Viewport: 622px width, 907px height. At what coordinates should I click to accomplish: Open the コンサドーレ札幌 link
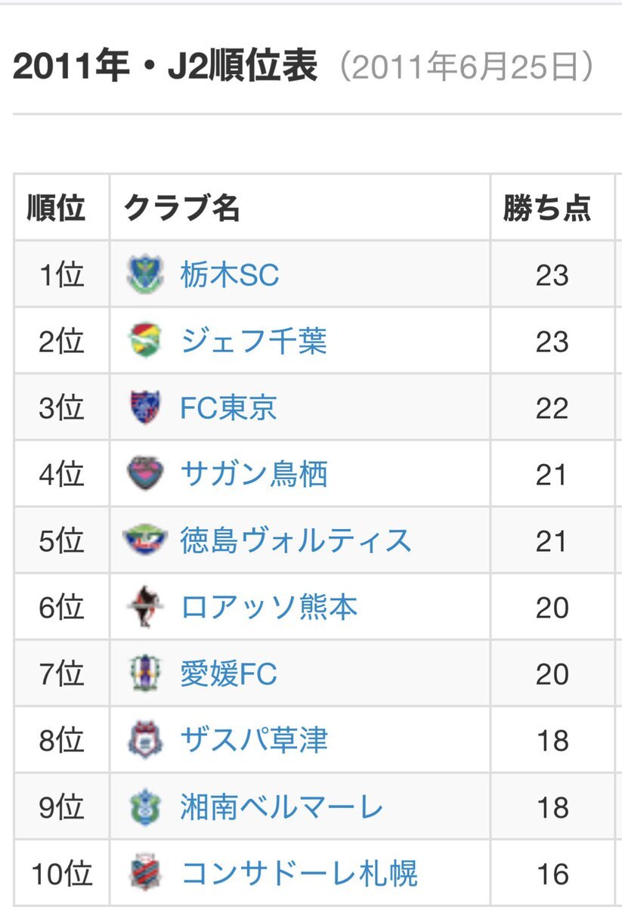pyautogui.click(x=299, y=874)
